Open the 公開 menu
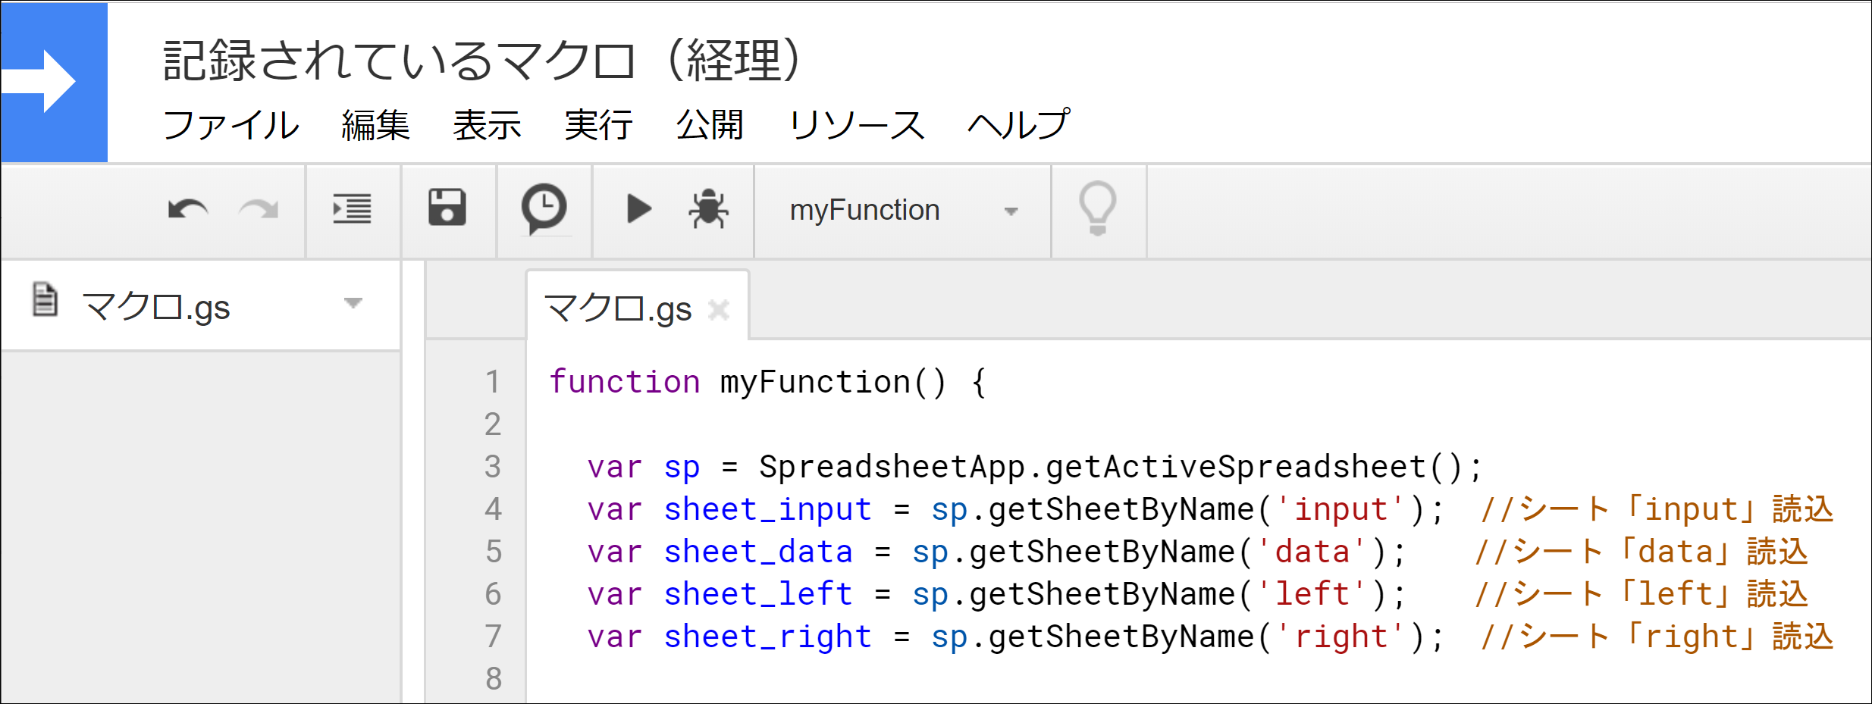 coord(710,125)
